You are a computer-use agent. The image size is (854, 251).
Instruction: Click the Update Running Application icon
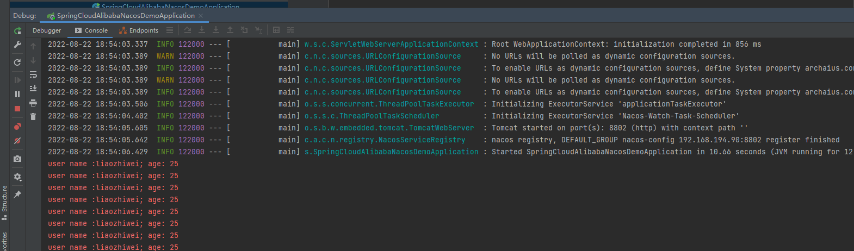[x=17, y=62]
